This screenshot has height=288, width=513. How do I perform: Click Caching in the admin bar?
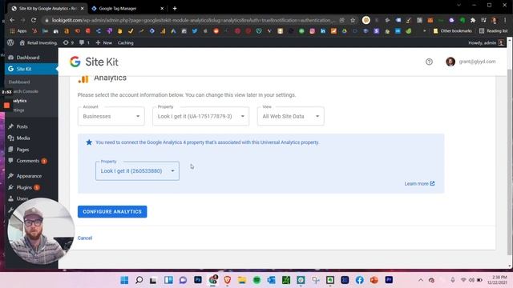125,42
